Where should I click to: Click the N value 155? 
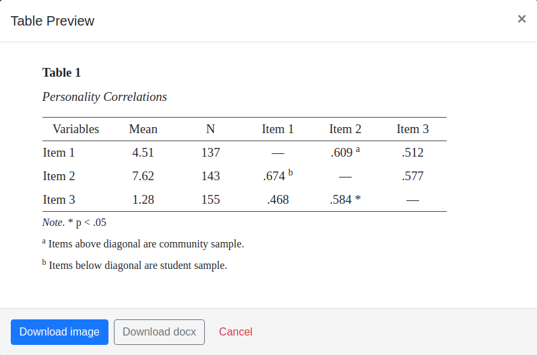(211, 200)
